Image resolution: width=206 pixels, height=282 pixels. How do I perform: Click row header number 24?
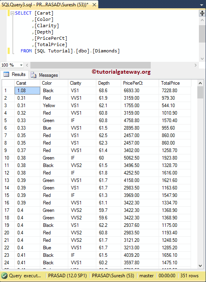[8, 263]
